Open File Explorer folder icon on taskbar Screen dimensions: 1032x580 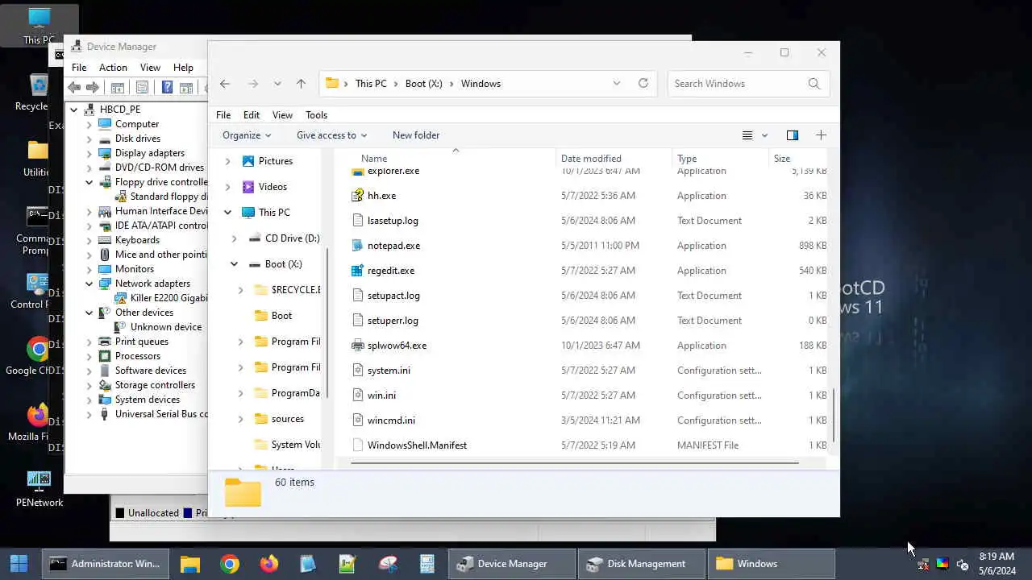(190, 564)
